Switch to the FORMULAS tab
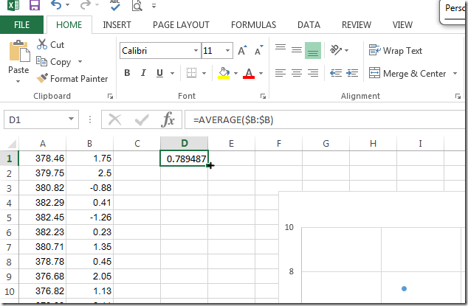 click(x=253, y=25)
